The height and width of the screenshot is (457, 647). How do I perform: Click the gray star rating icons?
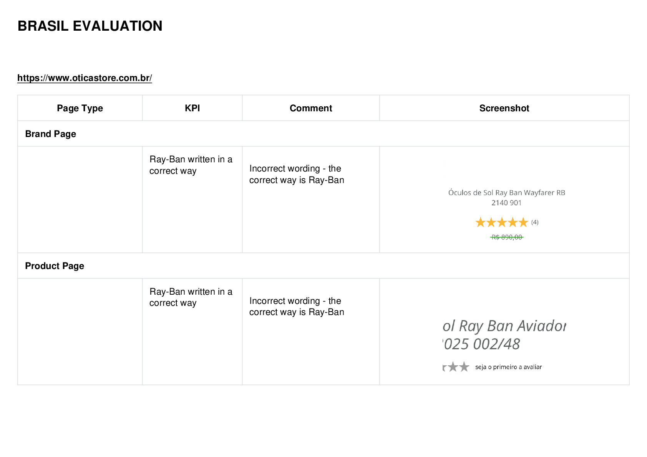(456, 367)
